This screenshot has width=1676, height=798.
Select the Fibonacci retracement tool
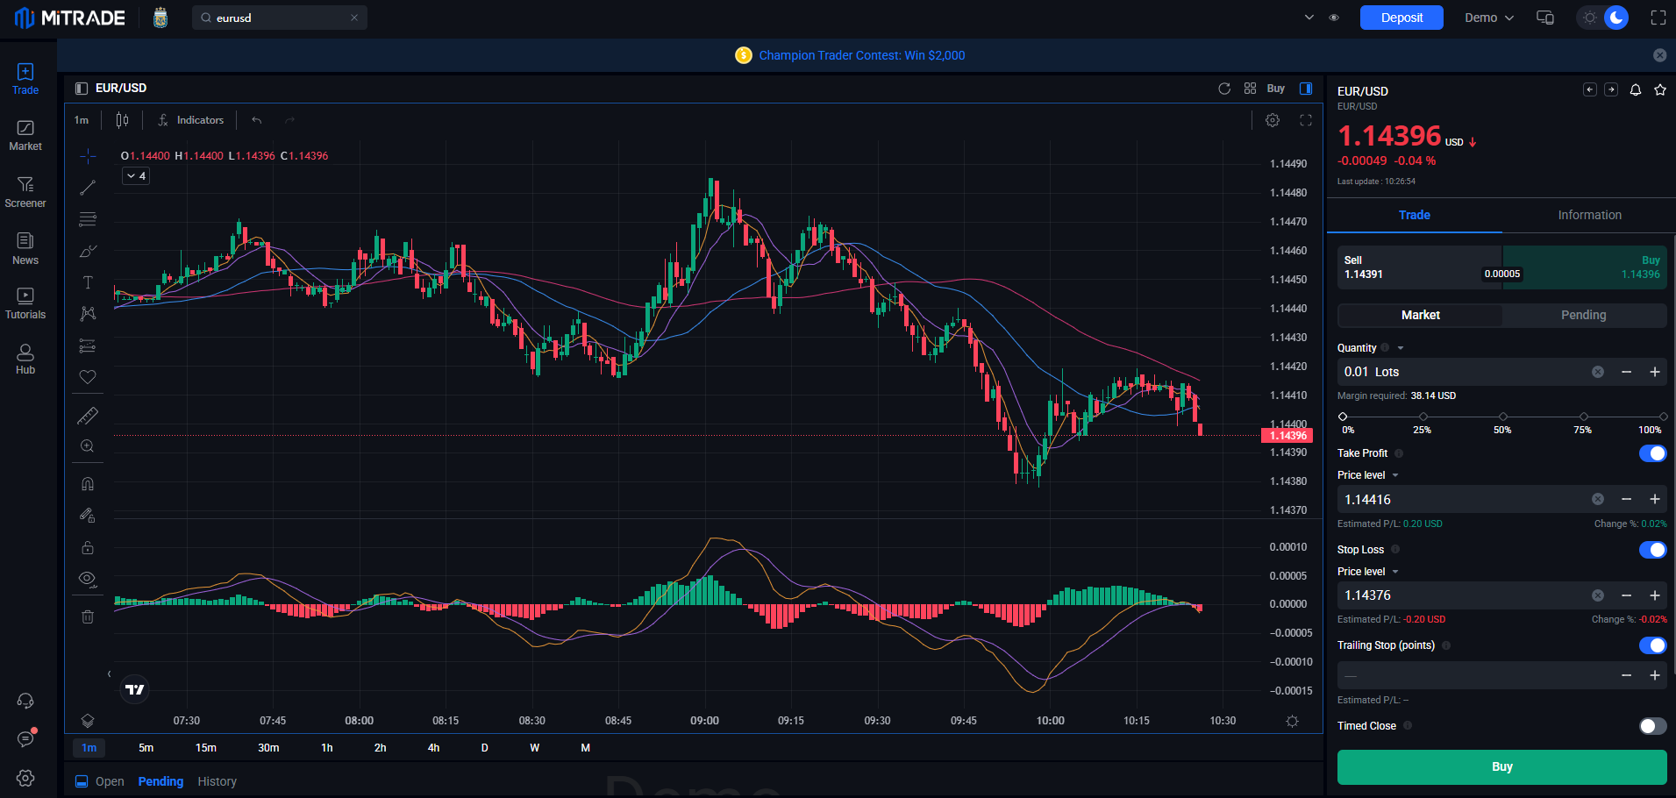[88, 219]
